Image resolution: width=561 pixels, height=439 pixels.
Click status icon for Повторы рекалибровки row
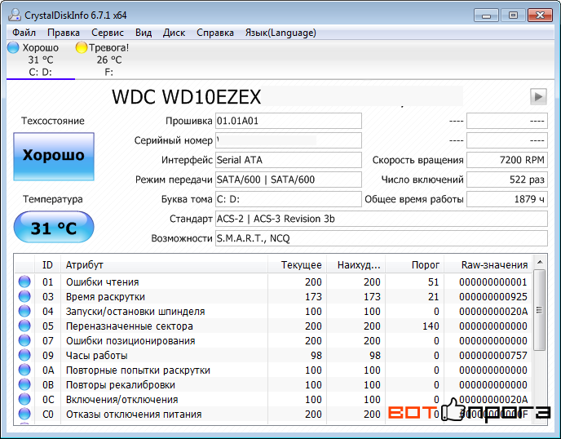[x=24, y=384]
